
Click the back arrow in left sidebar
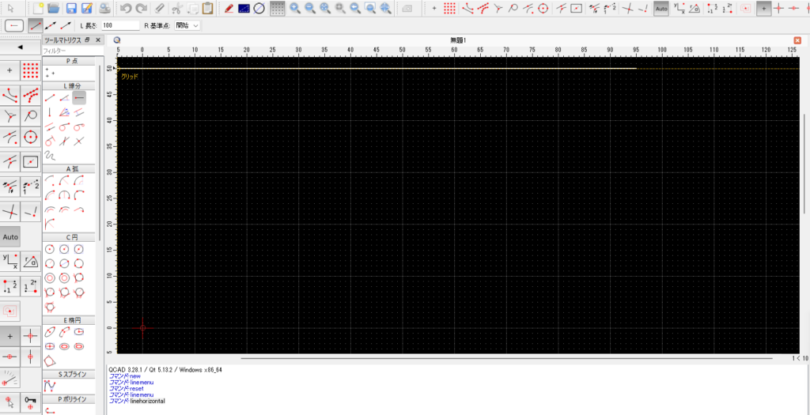click(20, 47)
